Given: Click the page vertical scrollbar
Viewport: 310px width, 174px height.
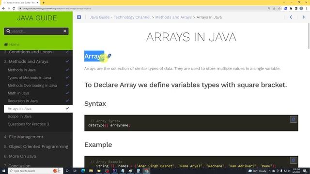Looking at the screenshot, I should coord(309,36).
